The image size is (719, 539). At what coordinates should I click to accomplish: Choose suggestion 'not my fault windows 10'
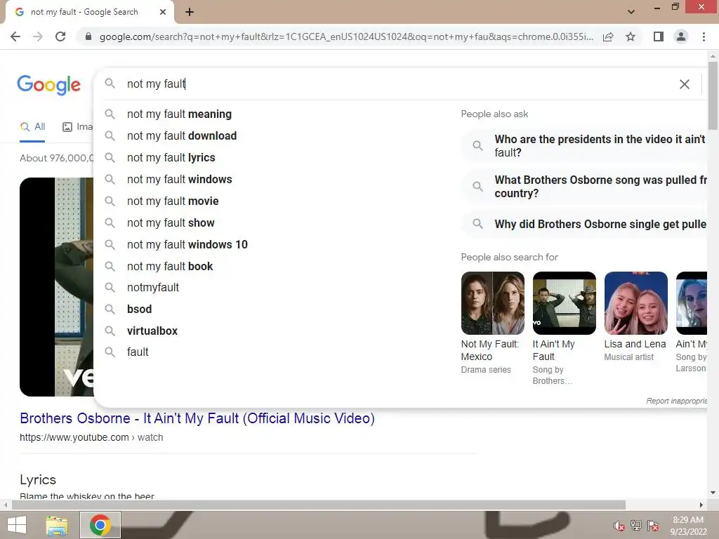pyautogui.click(x=187, y=245)
